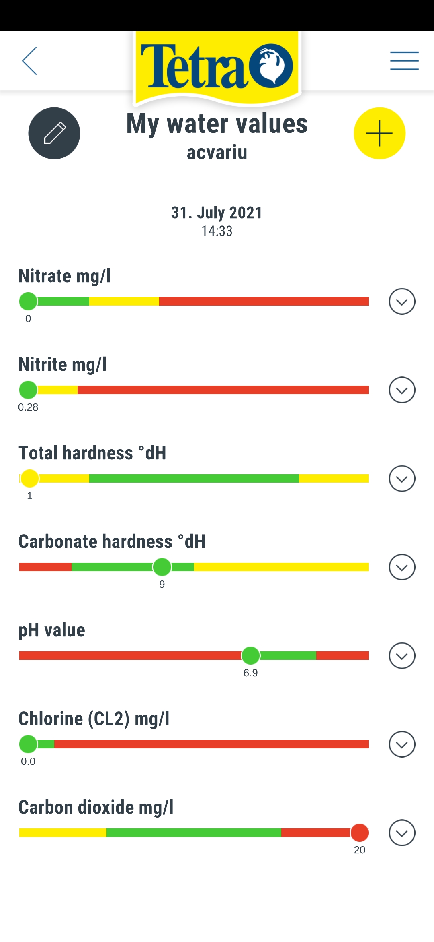Click the Nitrate slider handle at 0
The height and width of the screenshot is (942, 434).
(28, 301)
